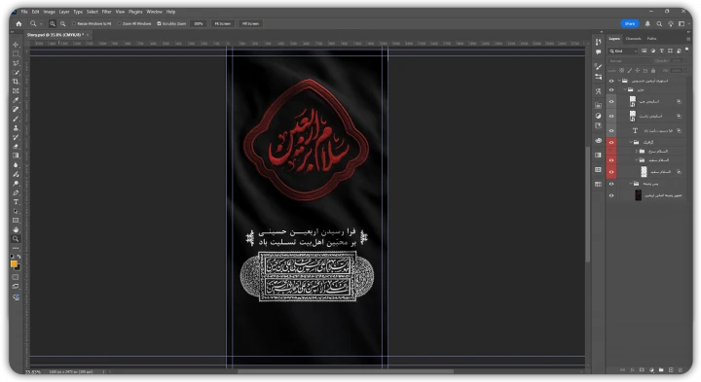The width and height of the screenshot is (701, 382).
Task: Select the Horizontal Type tool
Action: [x=16, y=202]
